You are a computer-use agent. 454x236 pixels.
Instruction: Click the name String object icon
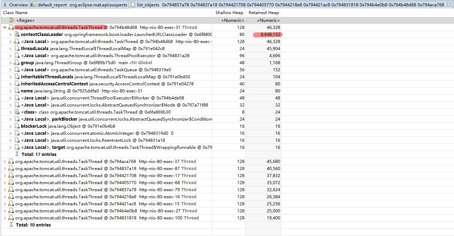coord(17,91)
